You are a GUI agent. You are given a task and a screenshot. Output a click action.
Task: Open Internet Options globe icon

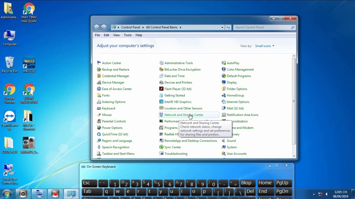224,102
